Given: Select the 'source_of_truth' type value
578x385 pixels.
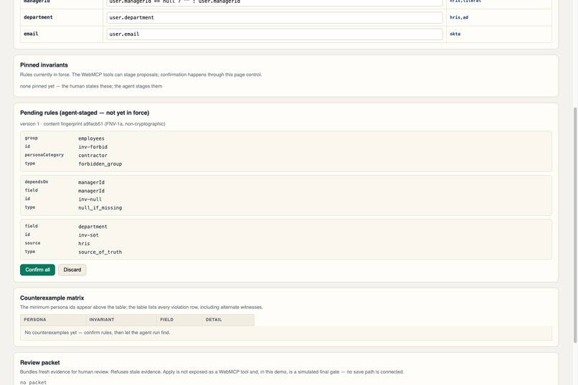Looking at the screenshot, I should click(100, 252).
